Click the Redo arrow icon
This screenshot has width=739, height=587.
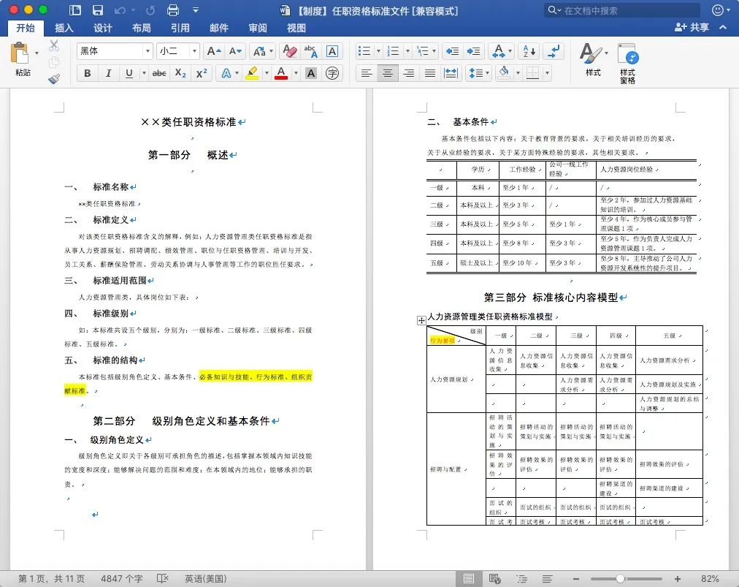coord(150,10)
